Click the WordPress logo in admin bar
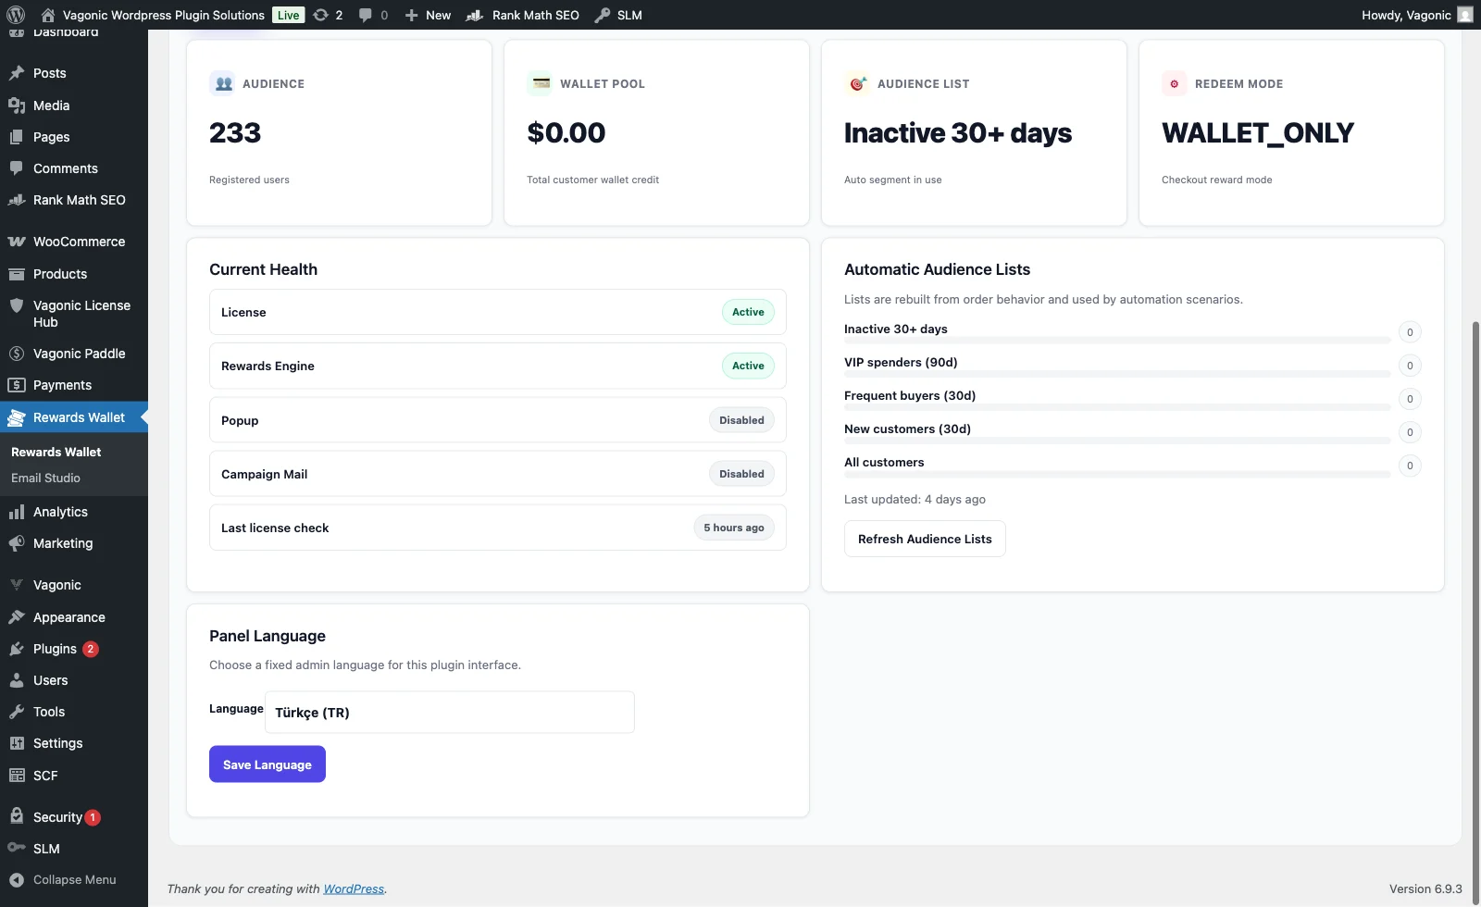 click(16, 15)
